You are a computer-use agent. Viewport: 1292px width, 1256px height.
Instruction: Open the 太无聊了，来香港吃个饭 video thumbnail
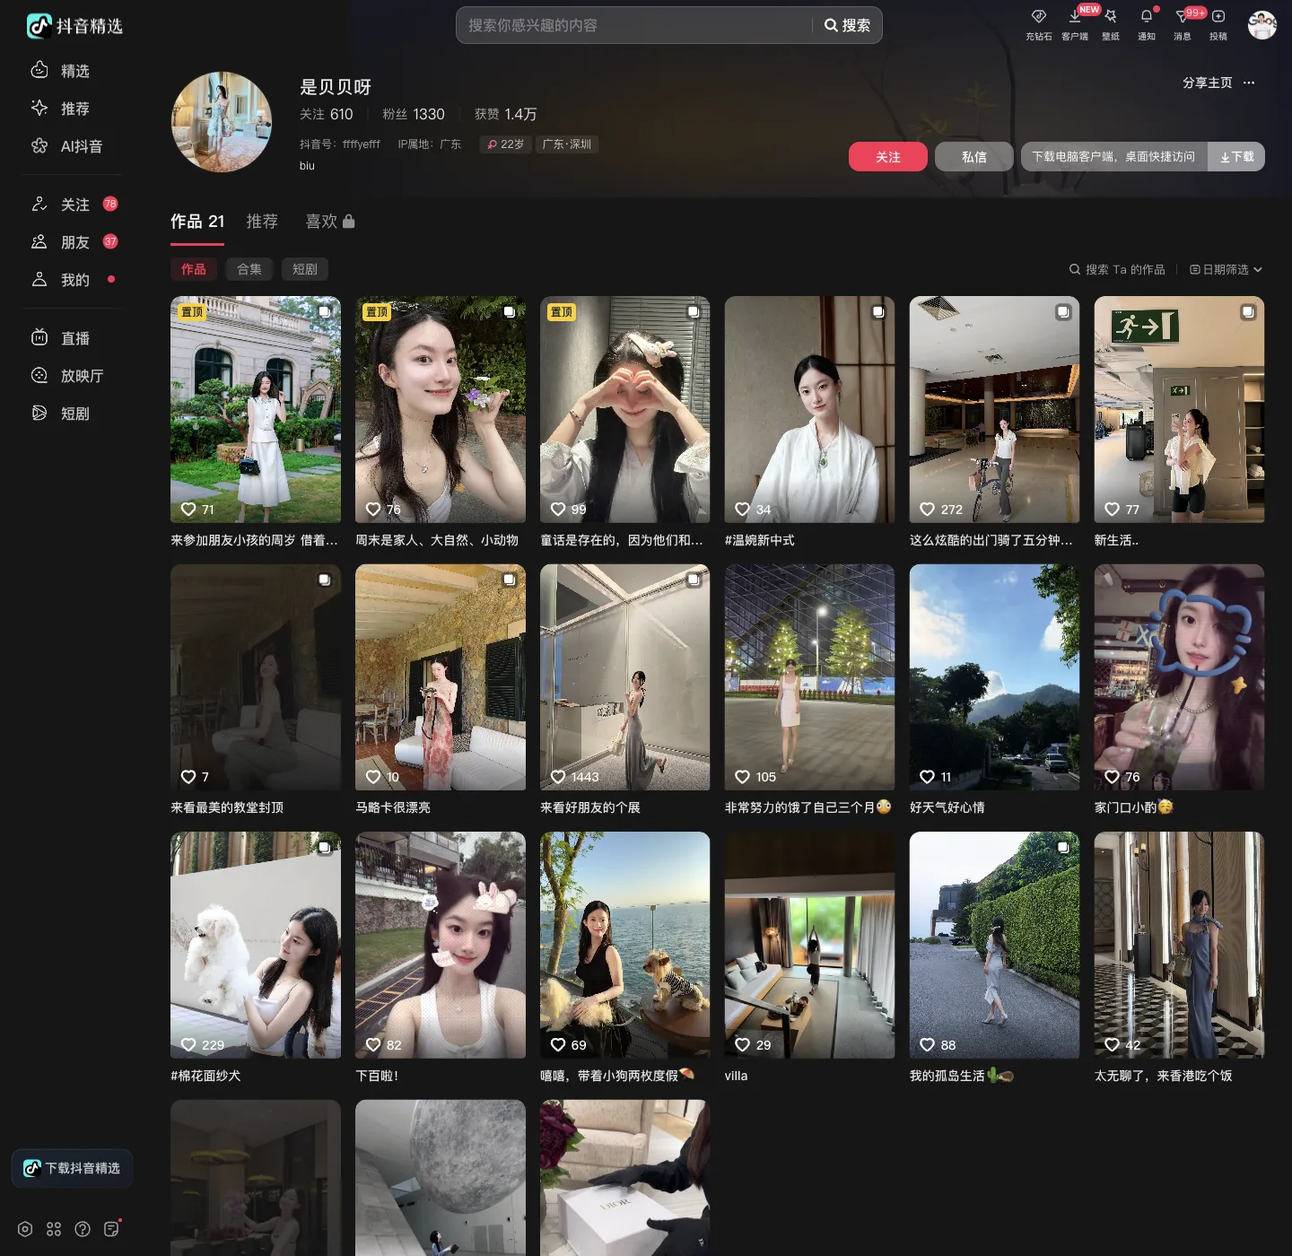[1180, 946]
